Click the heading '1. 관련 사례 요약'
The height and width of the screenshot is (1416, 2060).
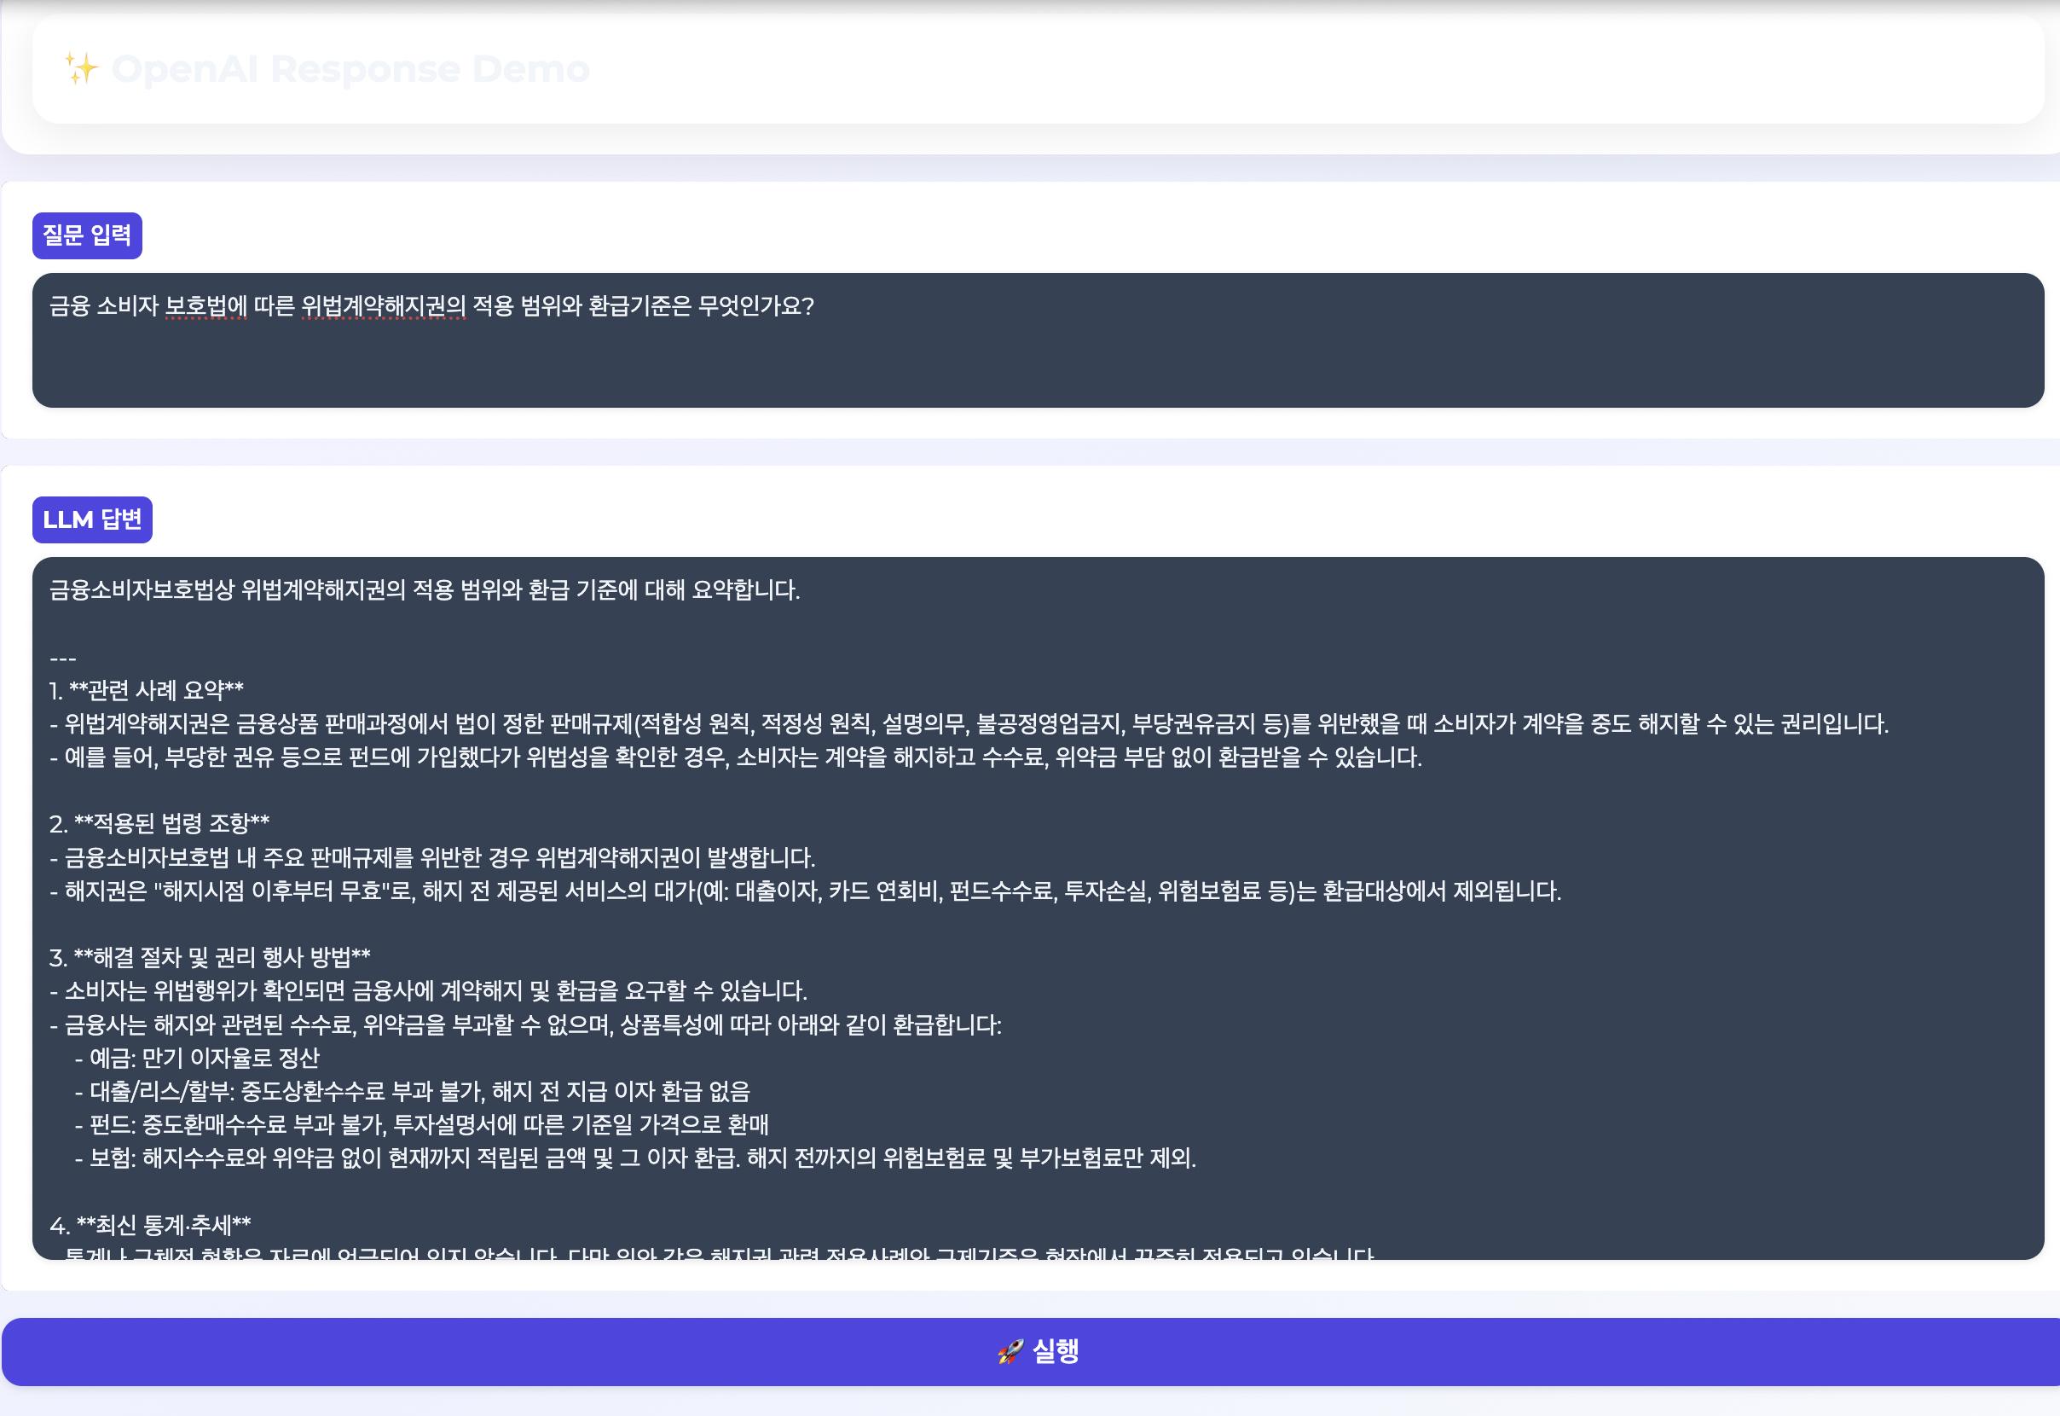[x=147, y=690]
